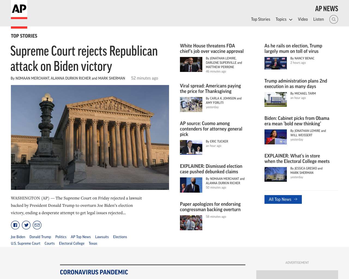Click Biden Cabinet pick speaker thumbnail
This screenshot has height=279, width=349.
tap(276, 137)
